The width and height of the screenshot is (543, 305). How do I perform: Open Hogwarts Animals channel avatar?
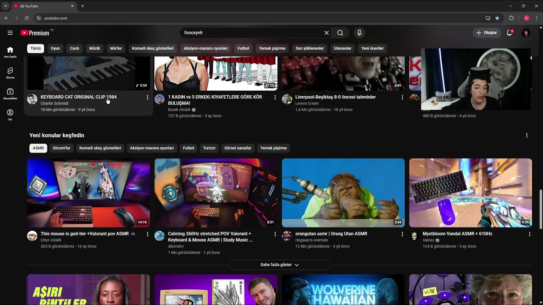click(x=287, y=236)
